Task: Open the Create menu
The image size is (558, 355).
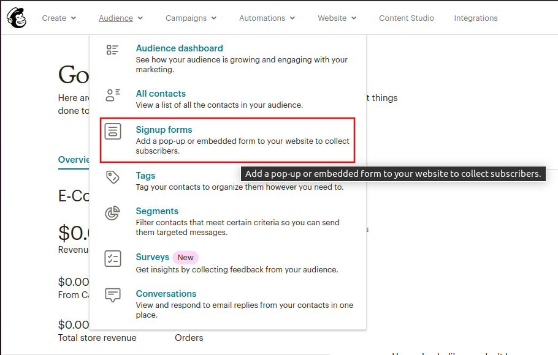Action: (54, 18)
